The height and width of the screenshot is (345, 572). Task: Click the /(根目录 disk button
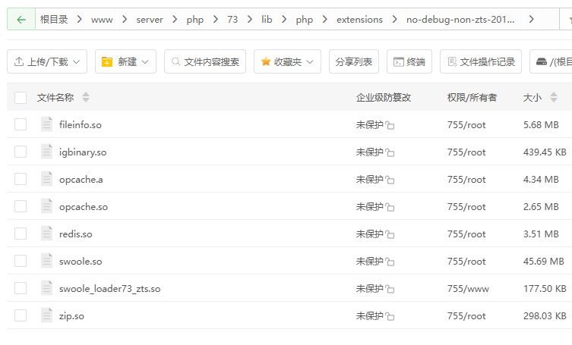coord(551,61)
